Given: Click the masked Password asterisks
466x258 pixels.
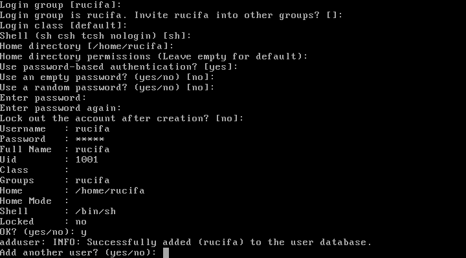Looking at the screenshot, I should click(90, 139).
